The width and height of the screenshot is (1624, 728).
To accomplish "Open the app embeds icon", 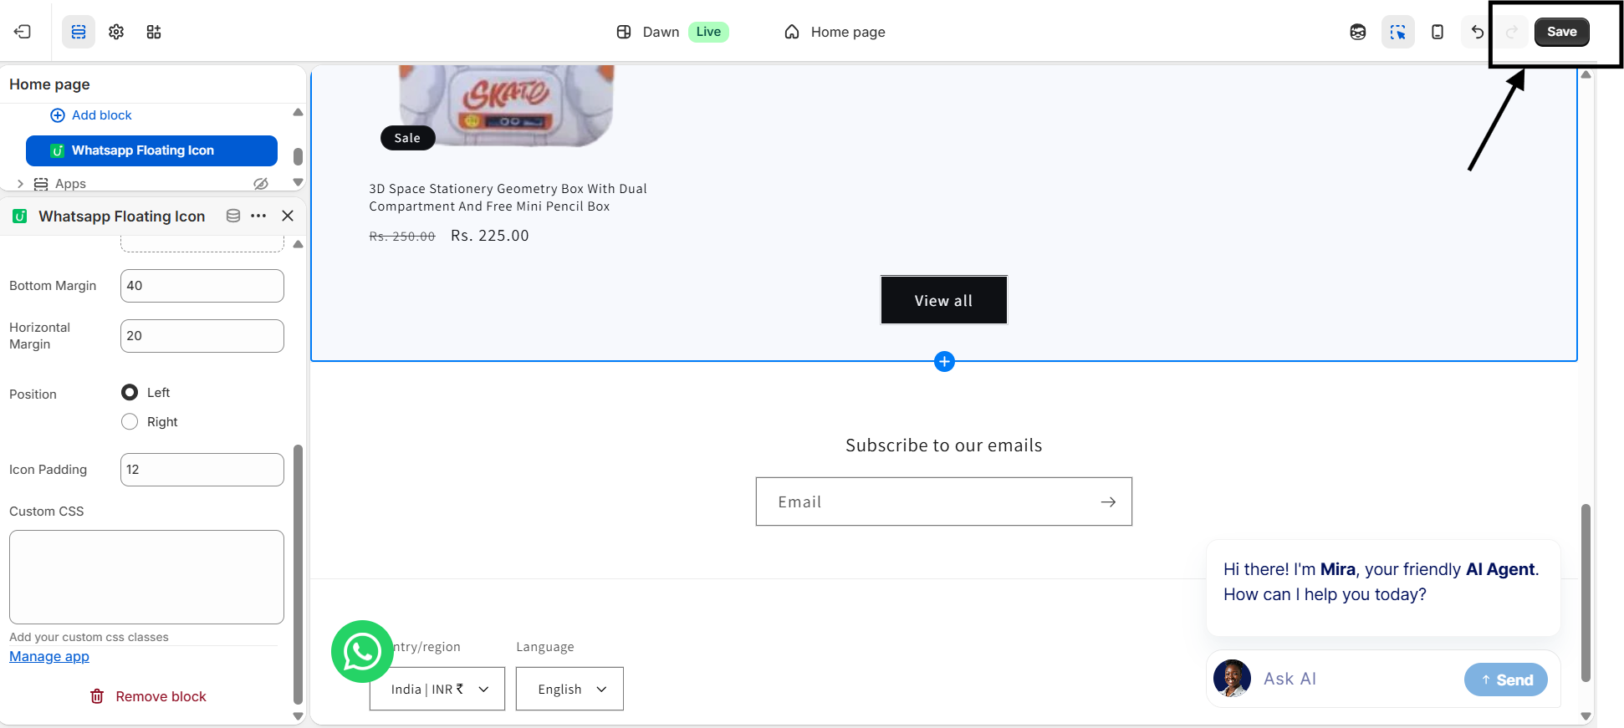I will coord(154,32).
